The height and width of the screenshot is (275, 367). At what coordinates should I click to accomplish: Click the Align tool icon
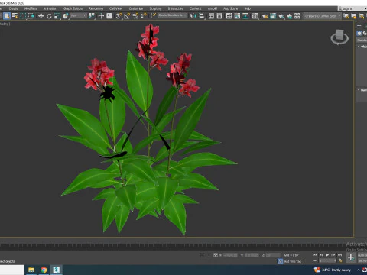[202, 16]
